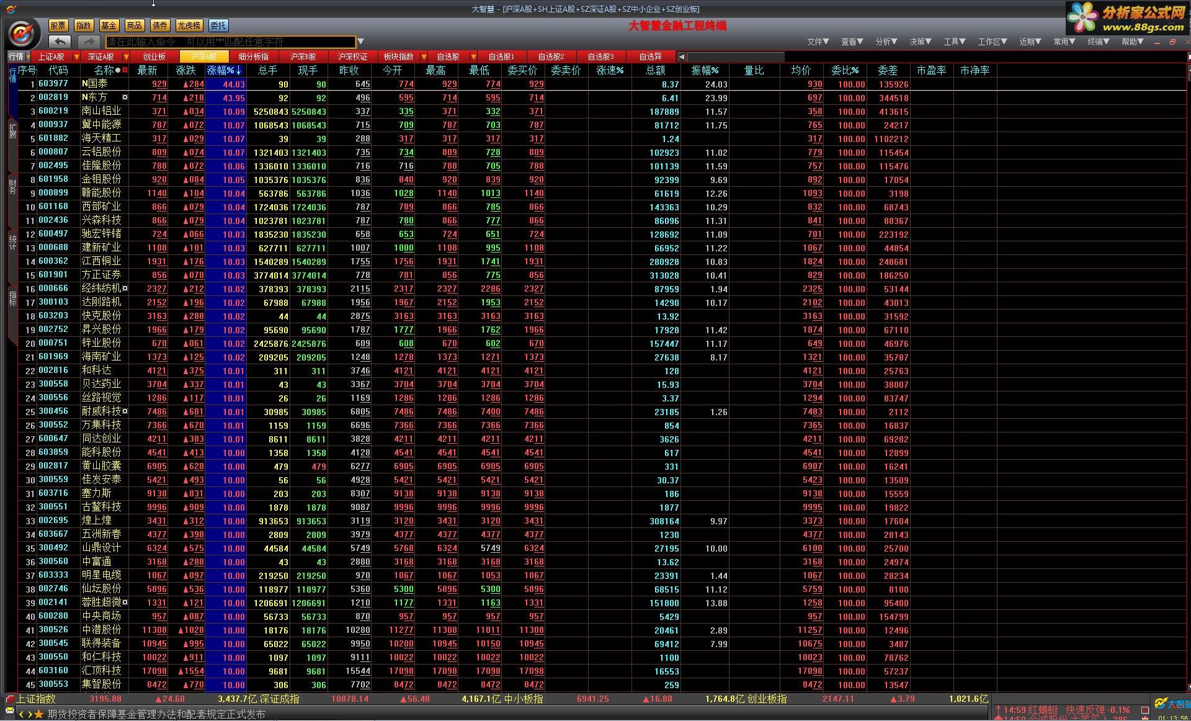This screenshot has width=1191, height=721.
Task: Open the 股票 category button
Action: 58,25
